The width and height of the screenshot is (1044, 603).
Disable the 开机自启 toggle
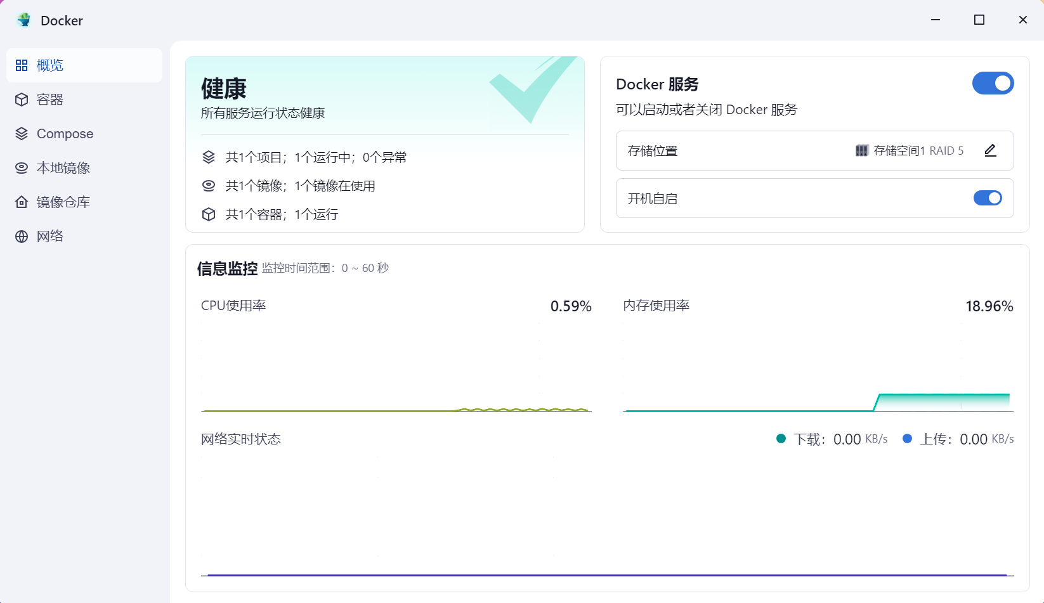click(988, 198)
